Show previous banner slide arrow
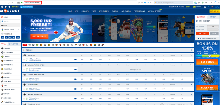The image size is (220, 105). (25, 29)
